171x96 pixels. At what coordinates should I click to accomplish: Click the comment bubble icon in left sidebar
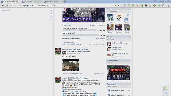click(x=51, y=17)
